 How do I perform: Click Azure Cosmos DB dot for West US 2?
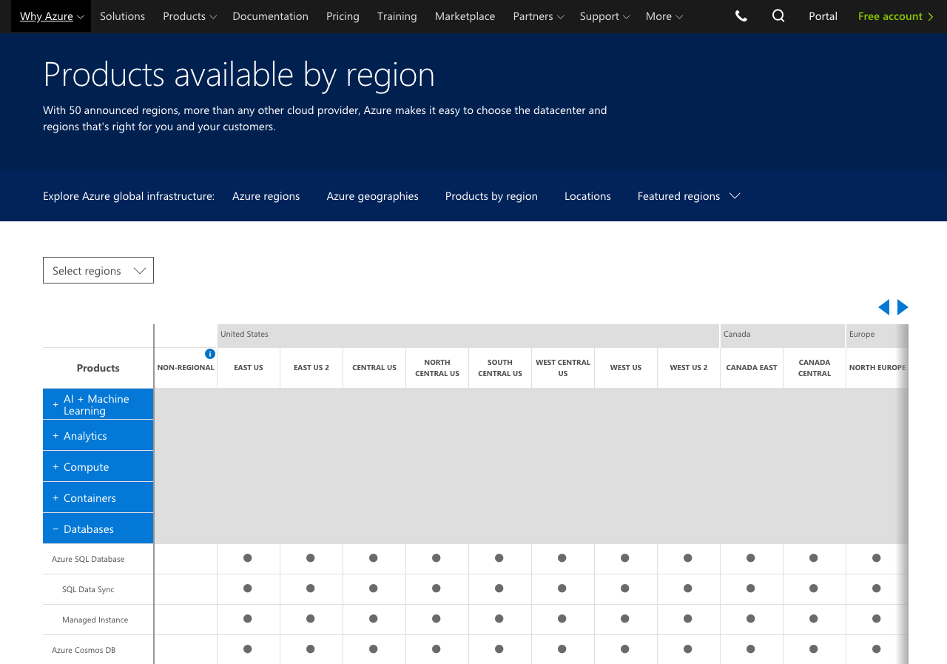(688, 649)
